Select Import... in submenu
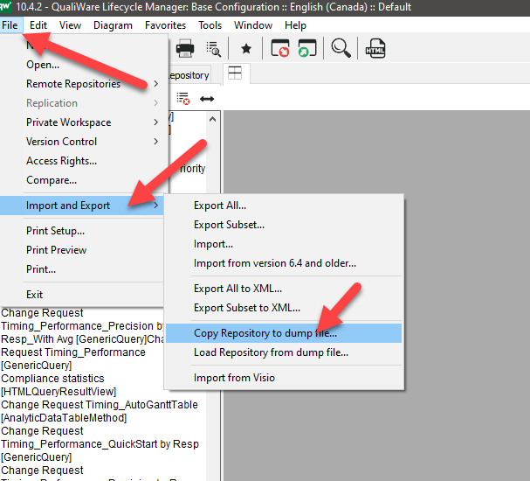The width and height of the screenshot is (530, 481). (x=284, y=244)
